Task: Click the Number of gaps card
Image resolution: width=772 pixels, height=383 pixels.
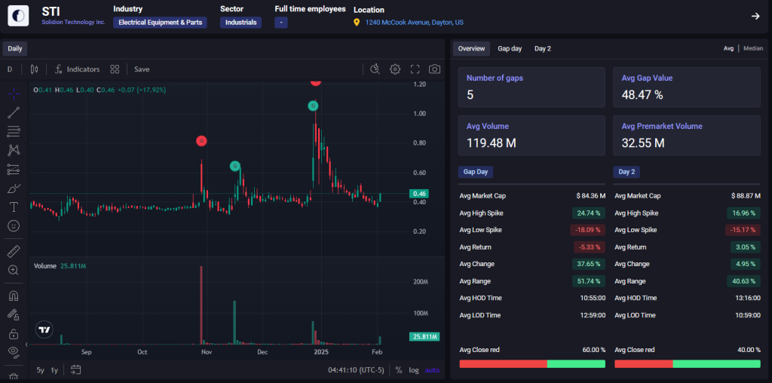Action: [532, 87]
